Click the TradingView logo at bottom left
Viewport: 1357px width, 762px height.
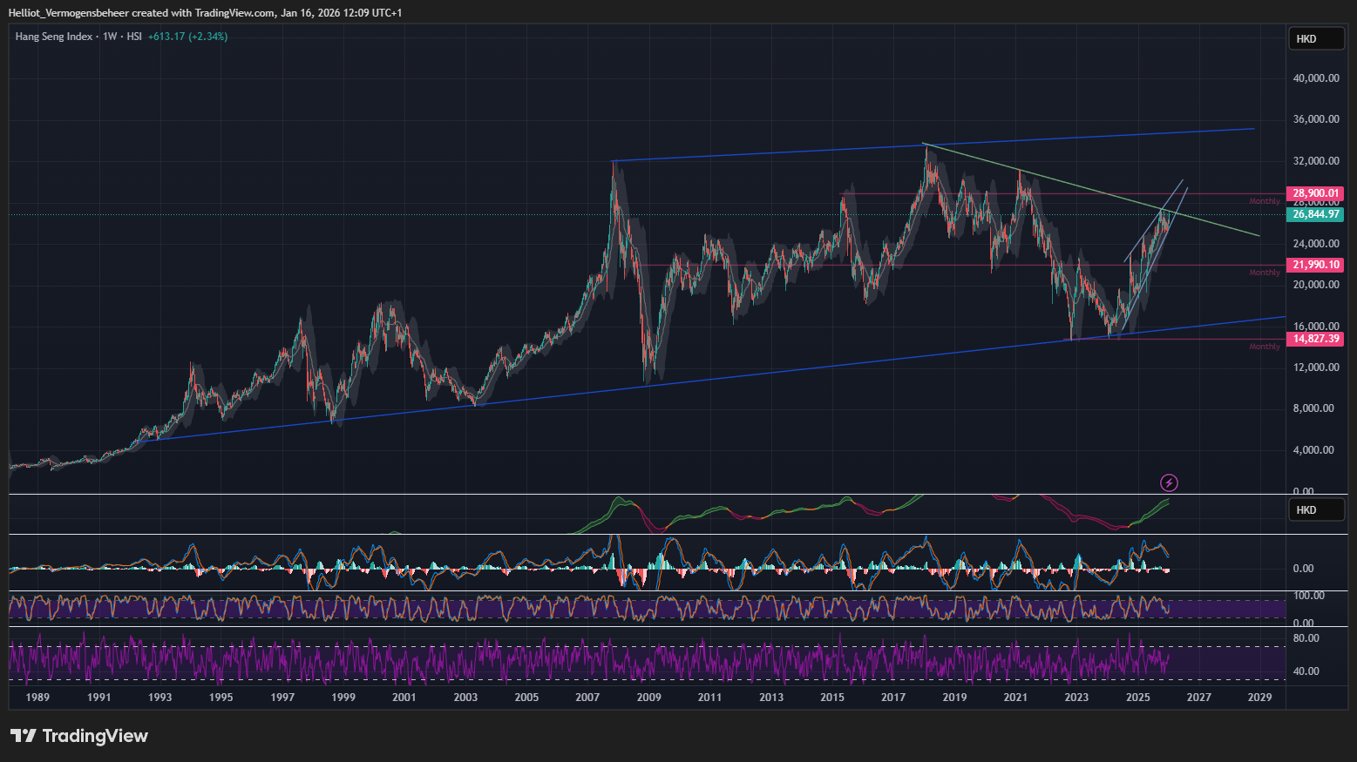click(x=79, y=736)
